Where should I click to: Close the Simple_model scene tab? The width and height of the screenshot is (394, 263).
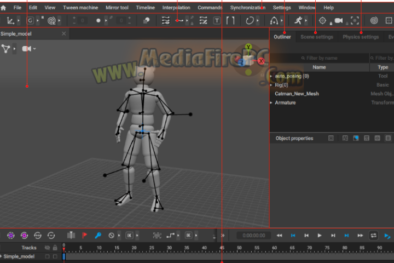pos(64,33)
